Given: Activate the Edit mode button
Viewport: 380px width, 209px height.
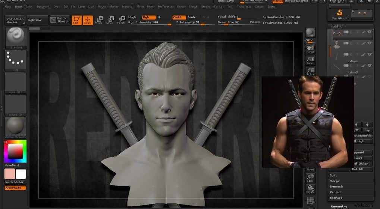Looking at the screenshot, I should click(76, 20).
